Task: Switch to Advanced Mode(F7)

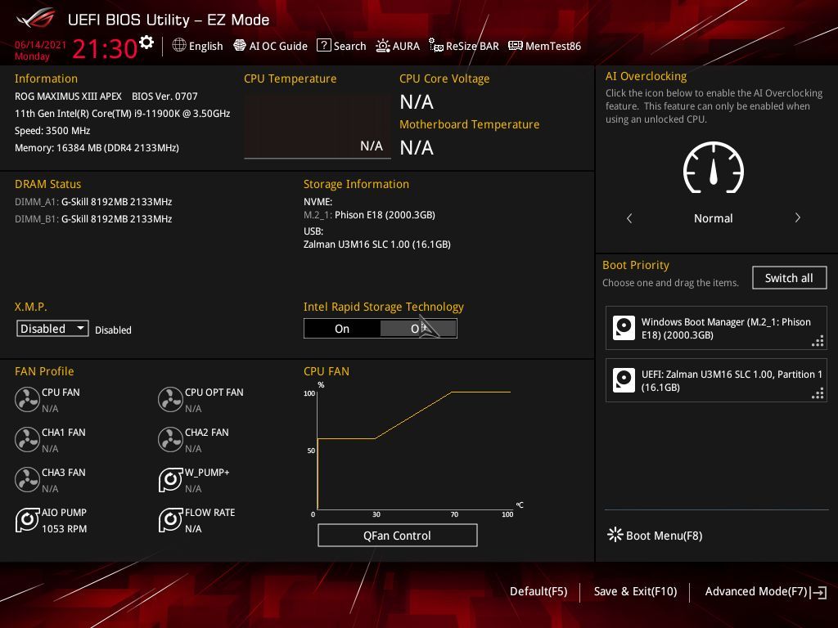Action: (x=755, y=591)
